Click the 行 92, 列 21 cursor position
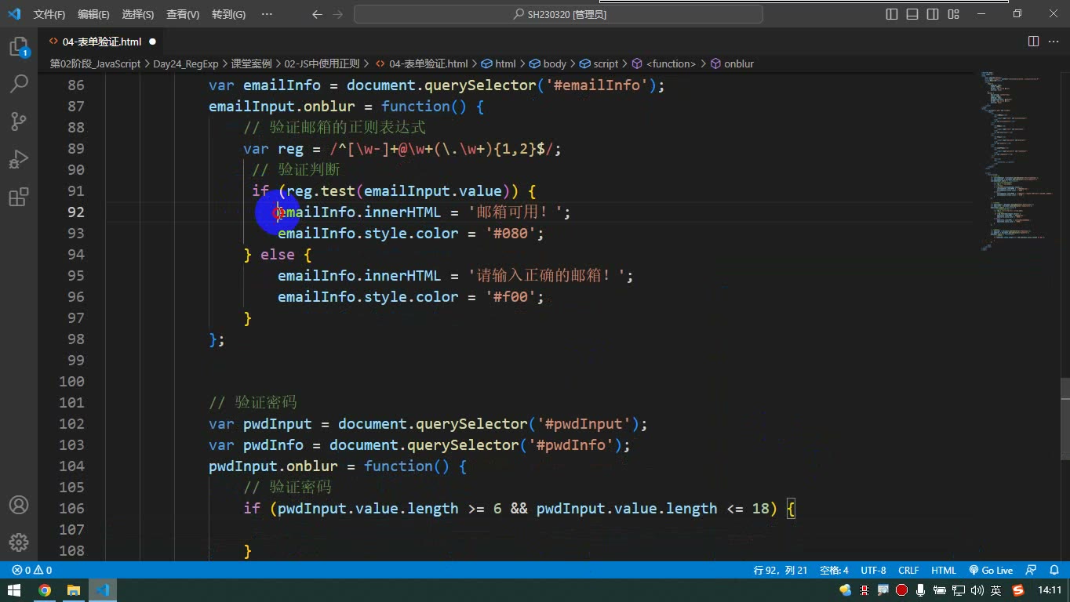This screenshot has height=602, width=1070. coord(780,571)
